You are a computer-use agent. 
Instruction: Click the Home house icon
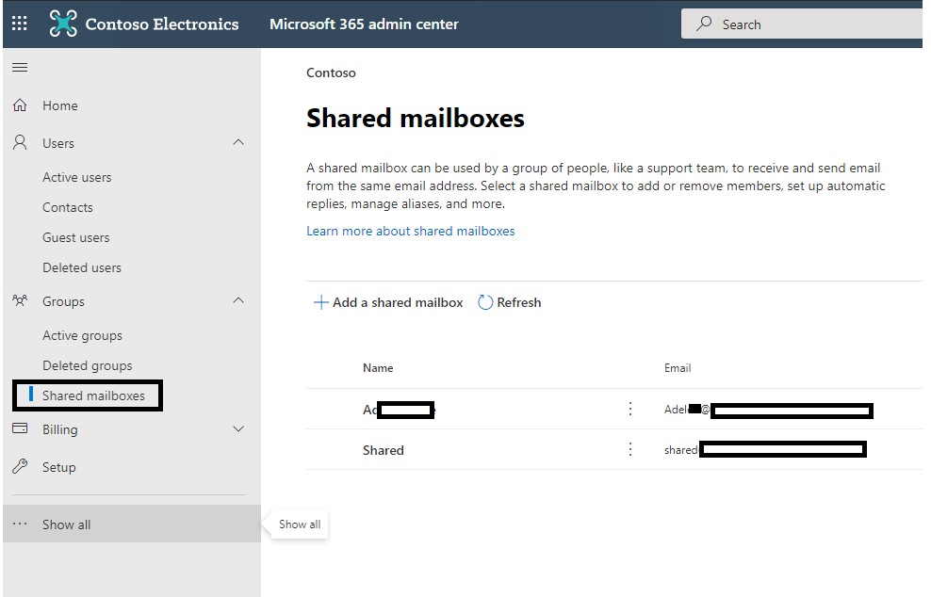tap(20, 105)
